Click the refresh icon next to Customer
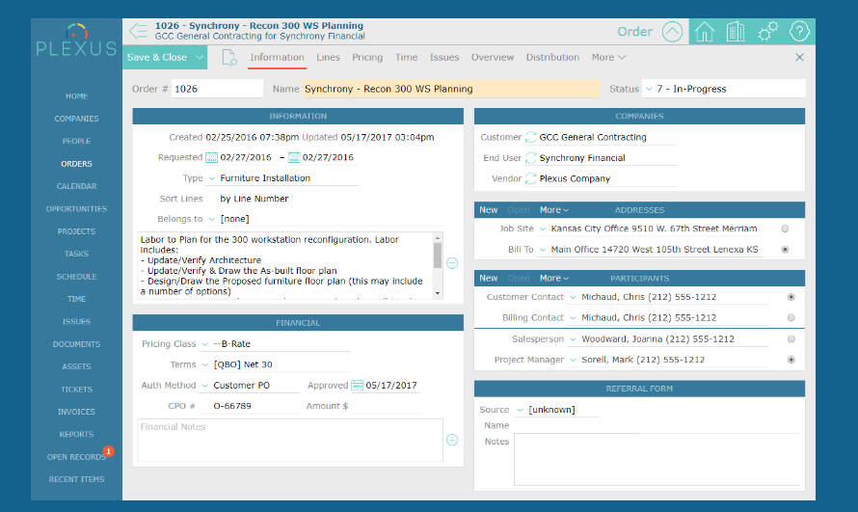Viewport: 858px width, 512px height. click(530, 138)
